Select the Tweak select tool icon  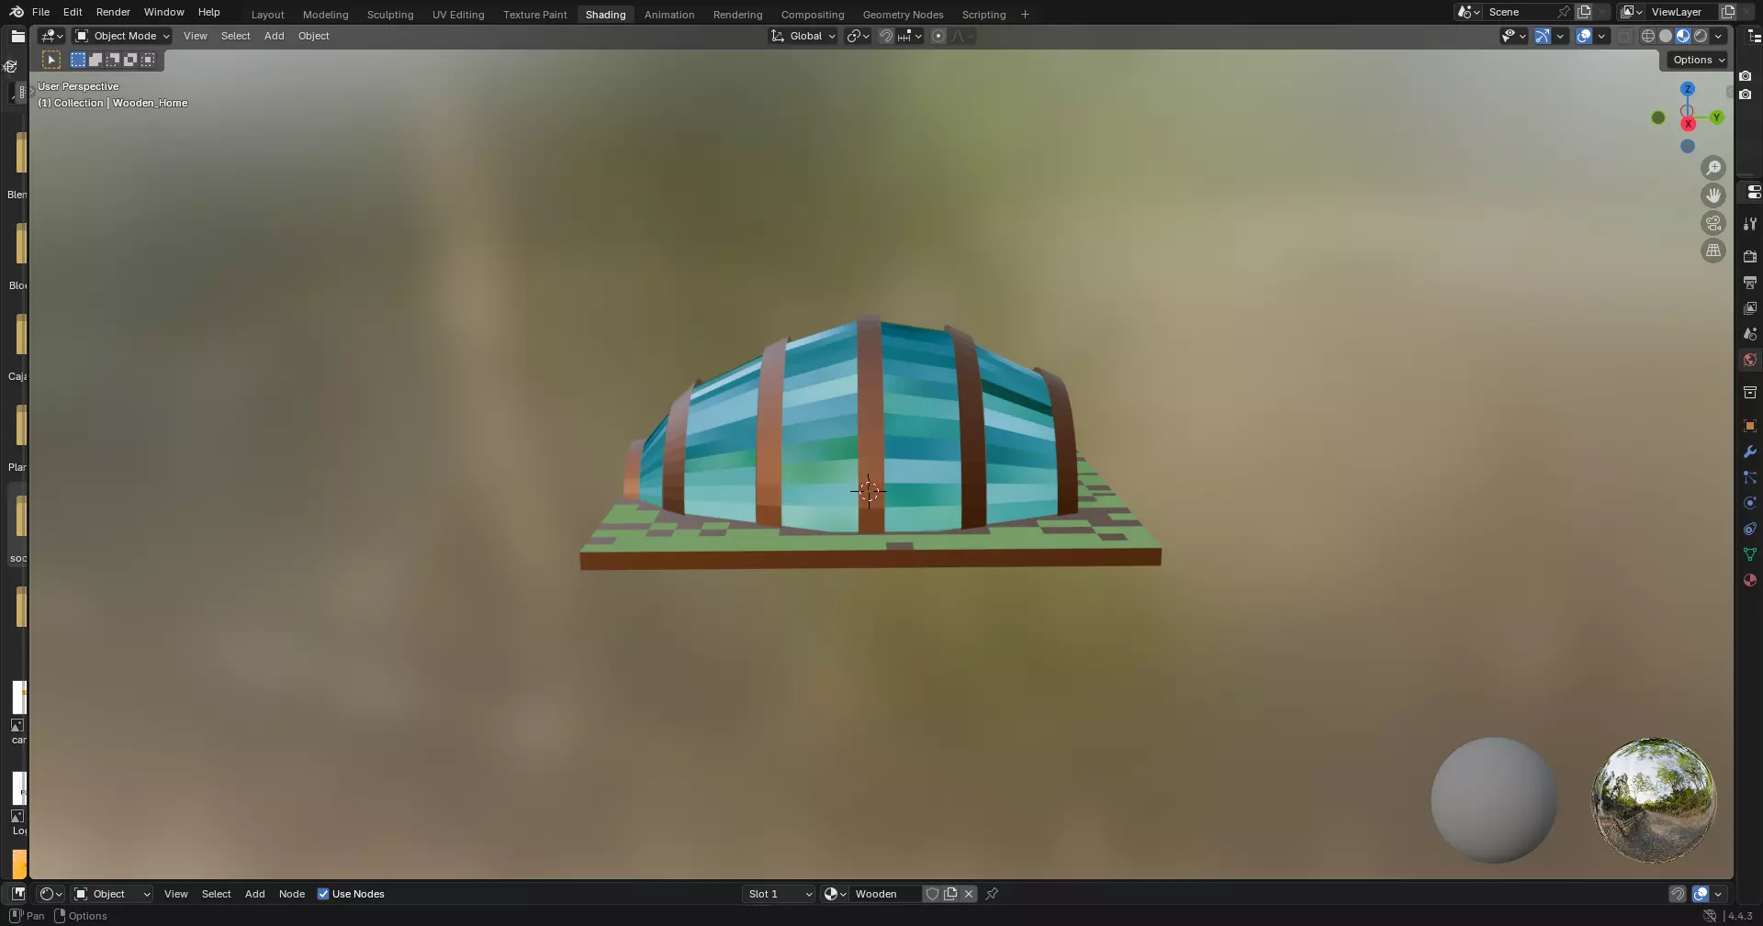click(x=51, y=60)
